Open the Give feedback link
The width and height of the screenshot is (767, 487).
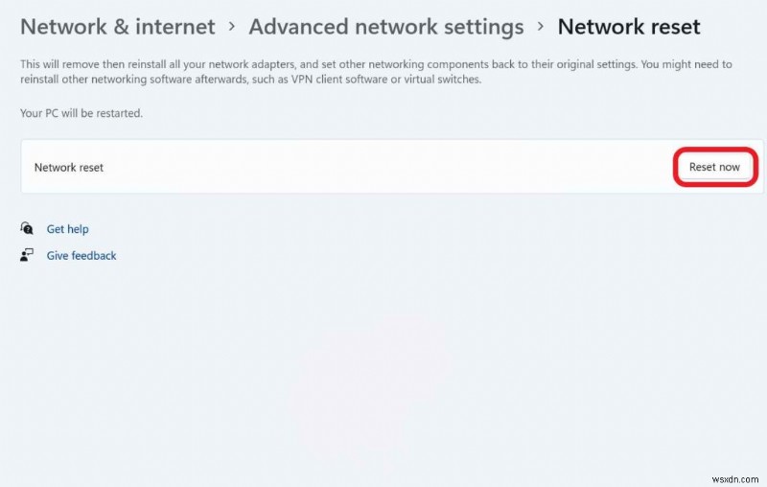81,256
